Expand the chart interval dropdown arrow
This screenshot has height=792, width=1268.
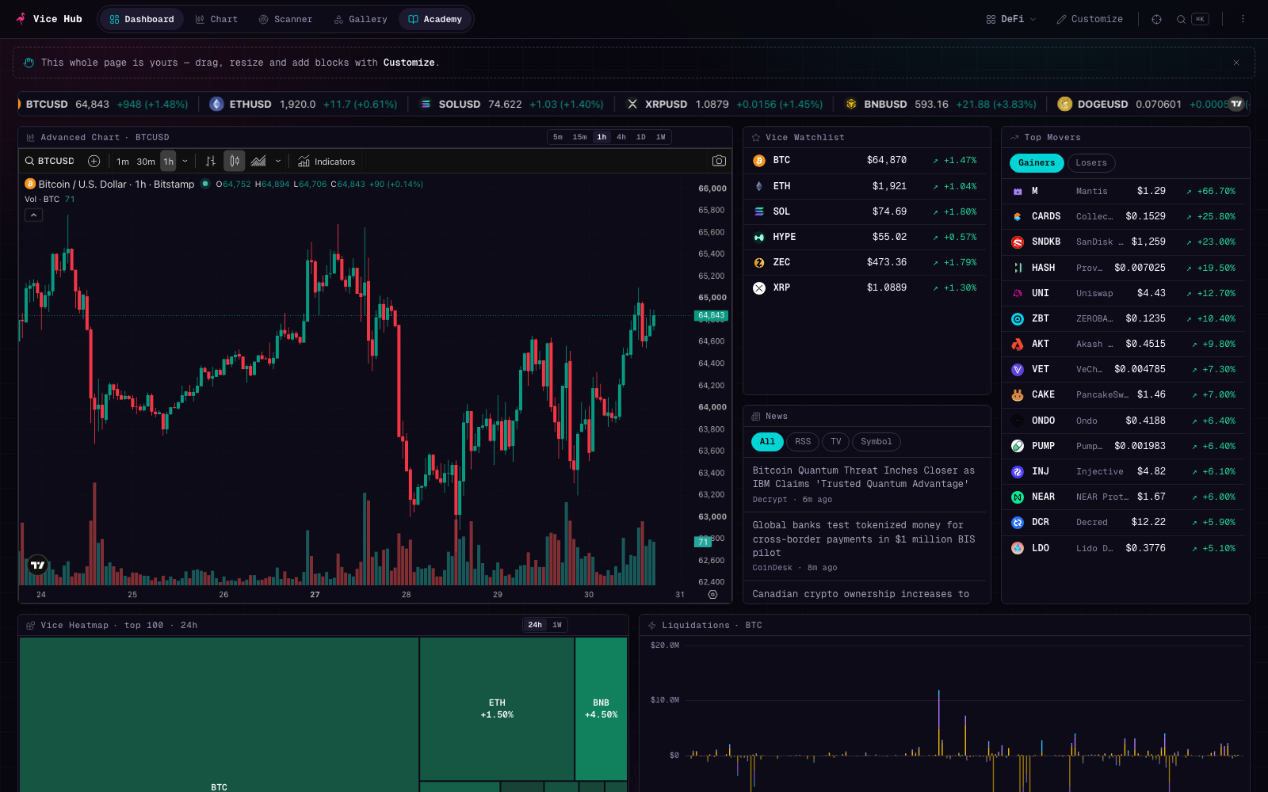click(x=185, y=161)
